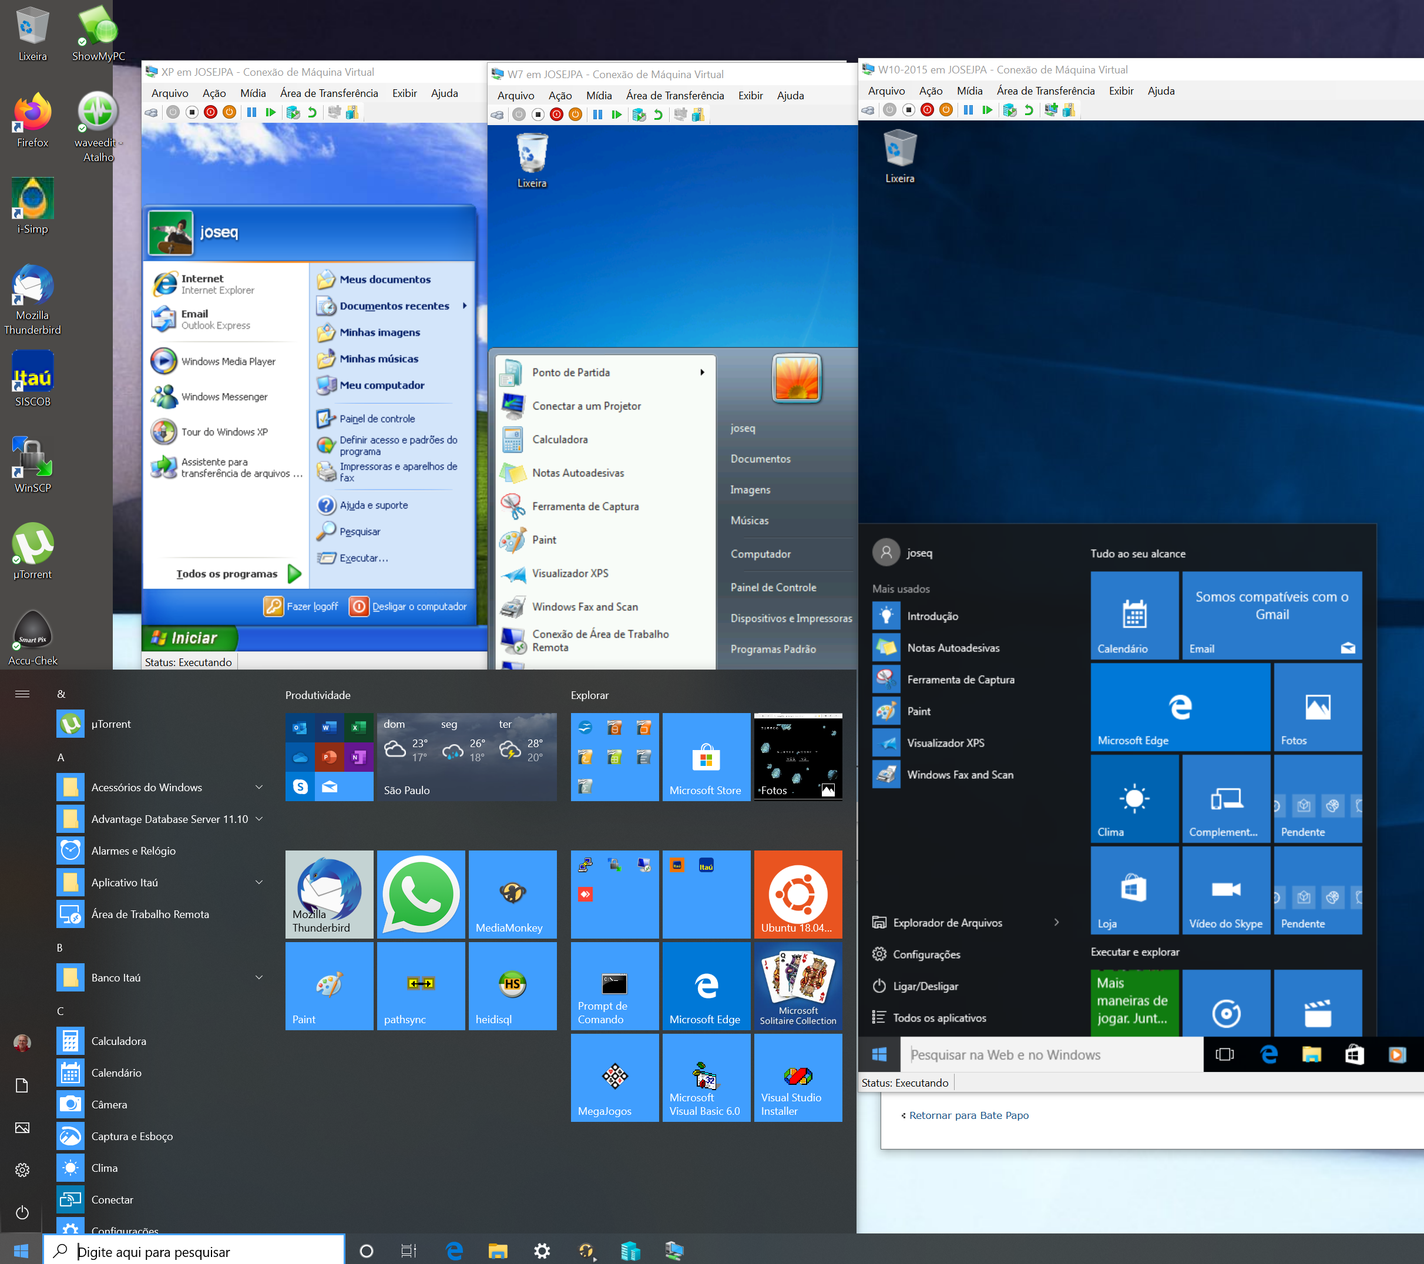This screenshot has height=1264, width=1424.
Task: Open the WhatsApp tile in Start menu
Action: pyautogui.click(x=420, y=893)
